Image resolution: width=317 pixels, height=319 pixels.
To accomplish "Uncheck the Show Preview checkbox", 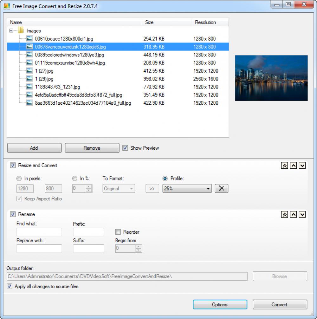I will click(x=125, y=148).
